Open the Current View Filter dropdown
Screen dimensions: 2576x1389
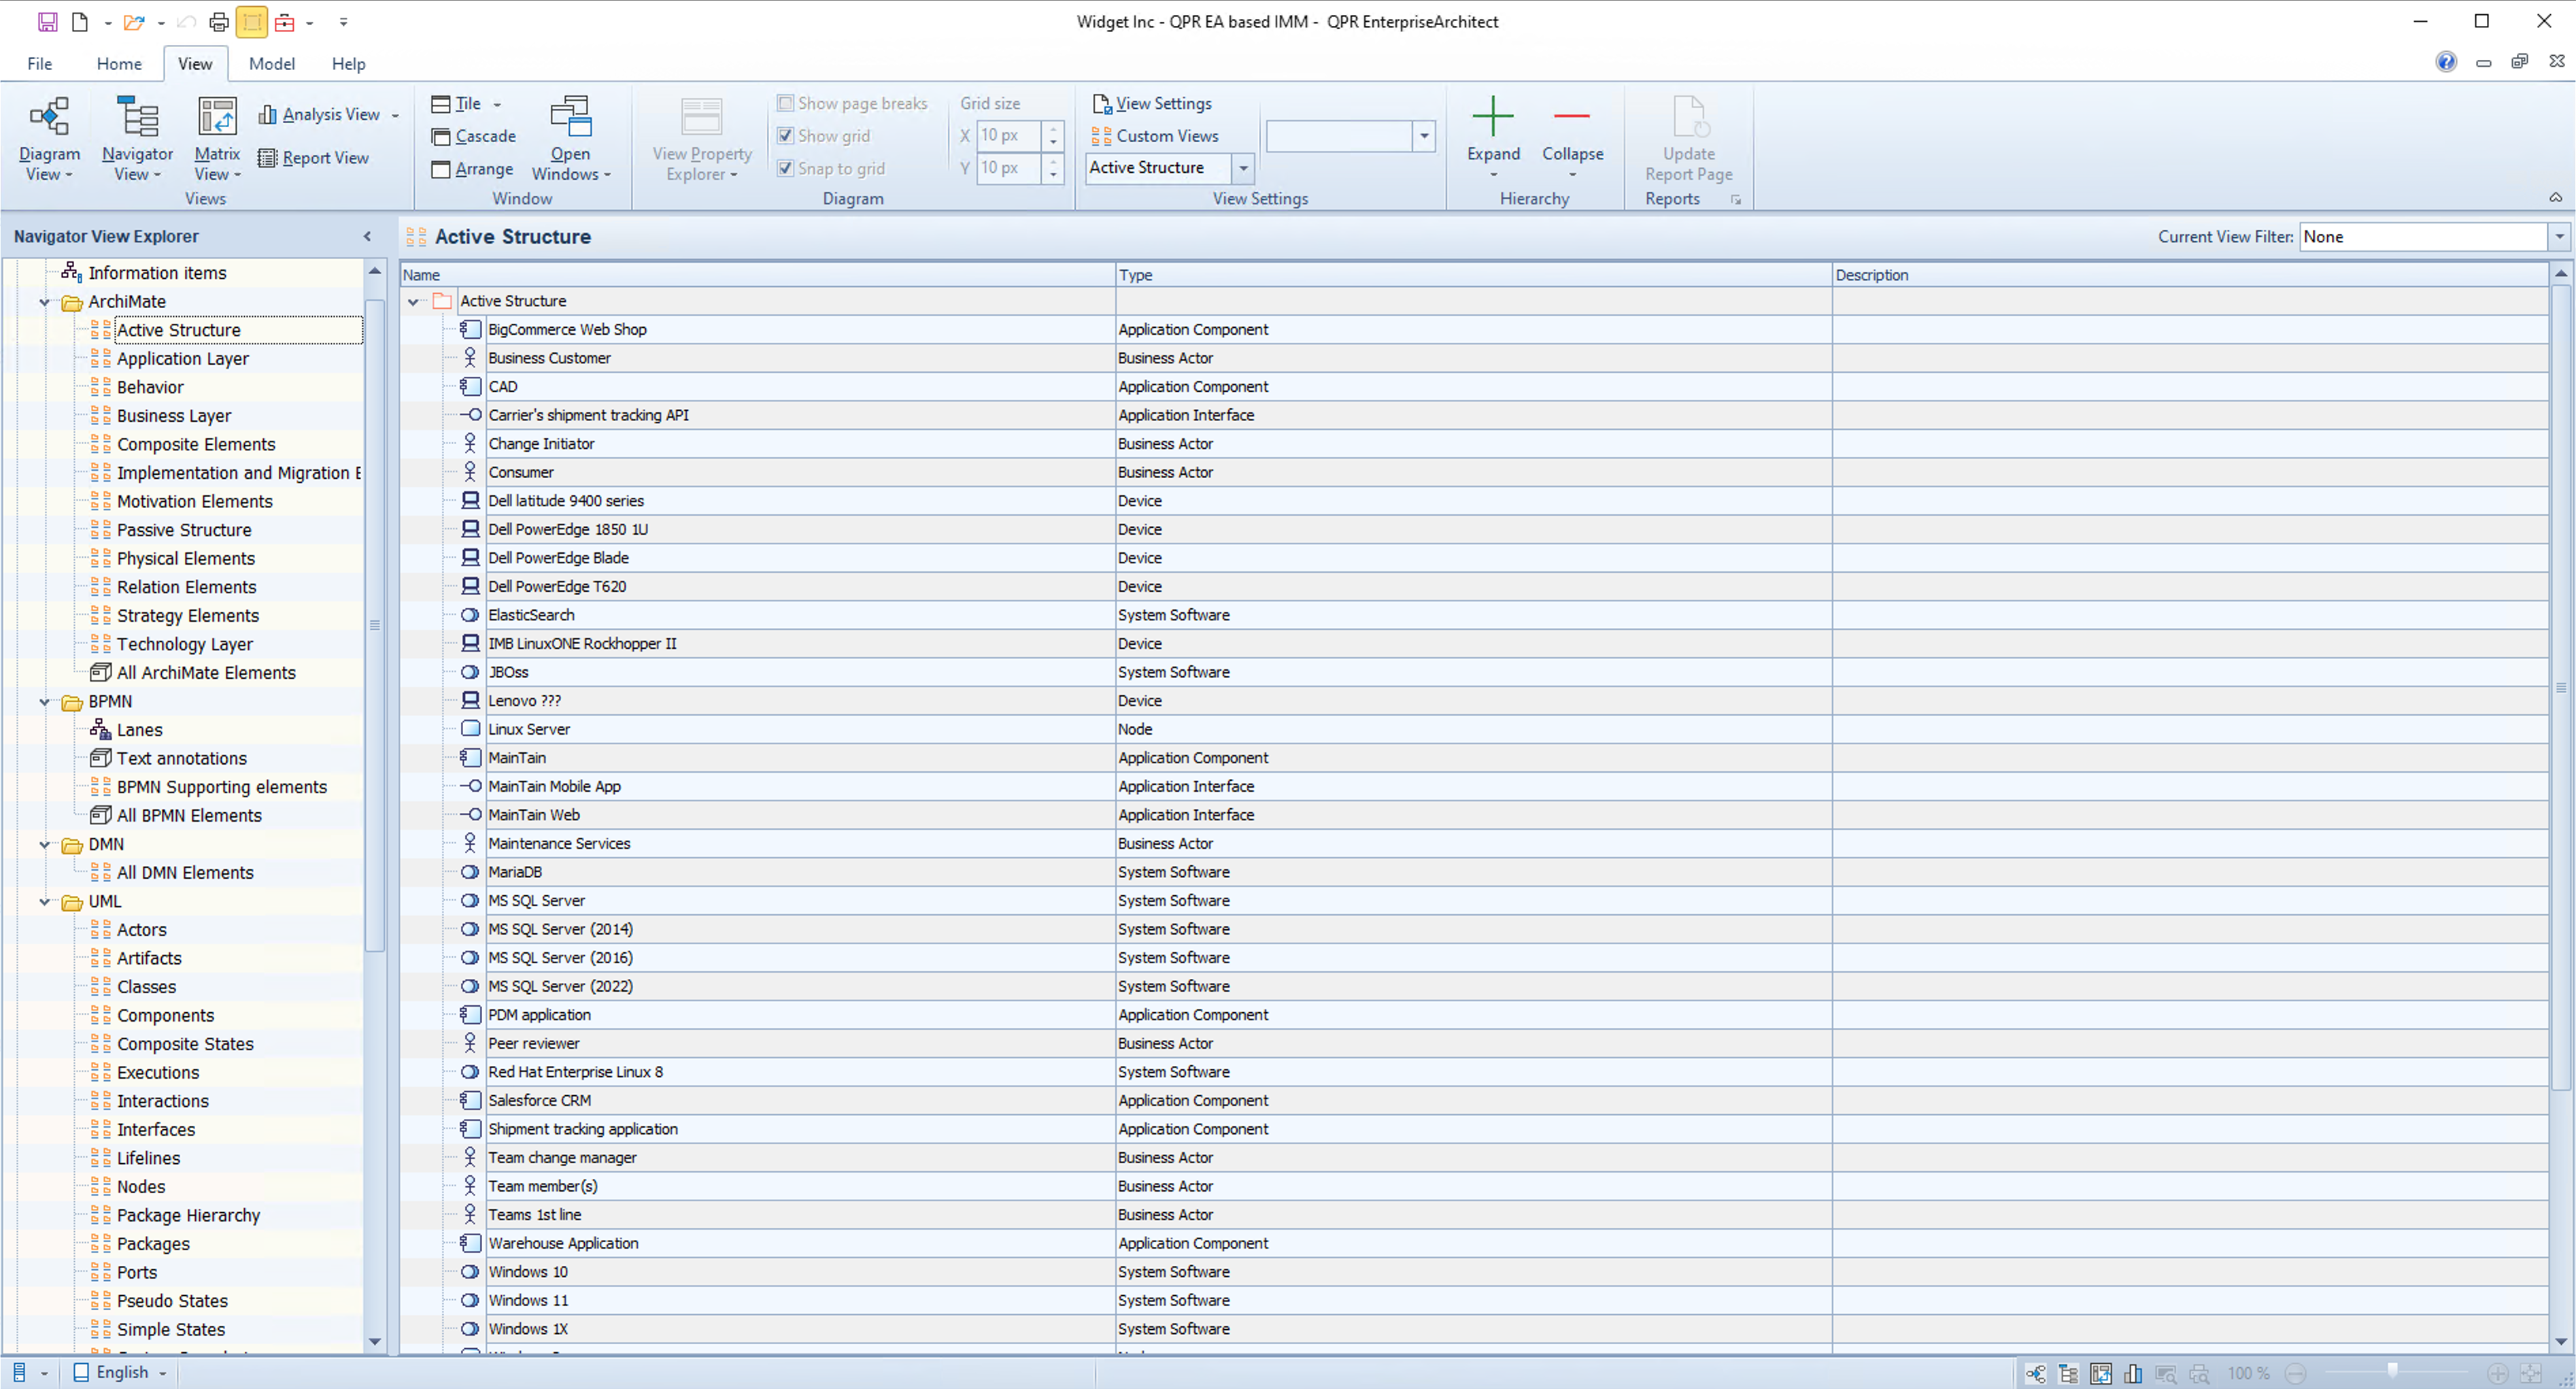pyautogui.click(x=2558, y=237)
